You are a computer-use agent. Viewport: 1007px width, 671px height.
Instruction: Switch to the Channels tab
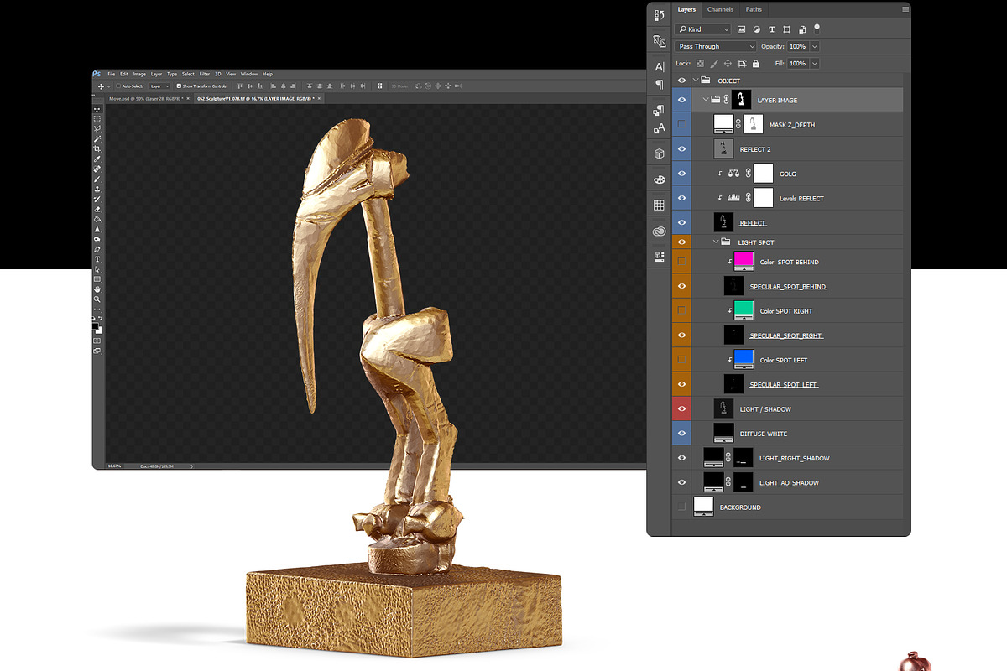(720, 9)
